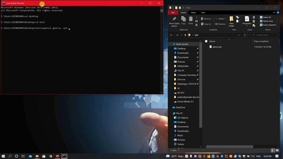Refresh the test folder view
The image size is (283, 159).
point(245,35)
